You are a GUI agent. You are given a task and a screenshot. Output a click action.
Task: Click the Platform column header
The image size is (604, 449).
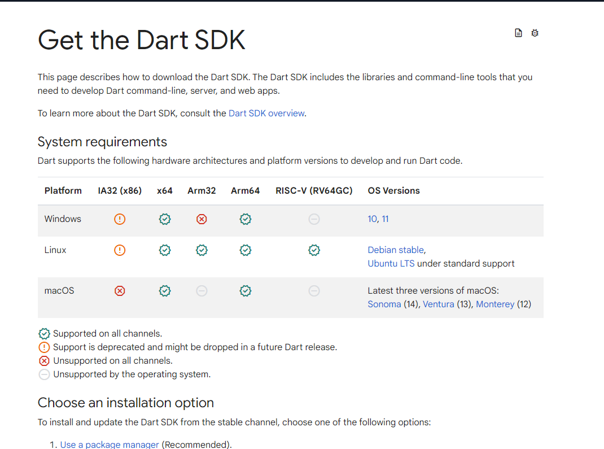(63, 191)
